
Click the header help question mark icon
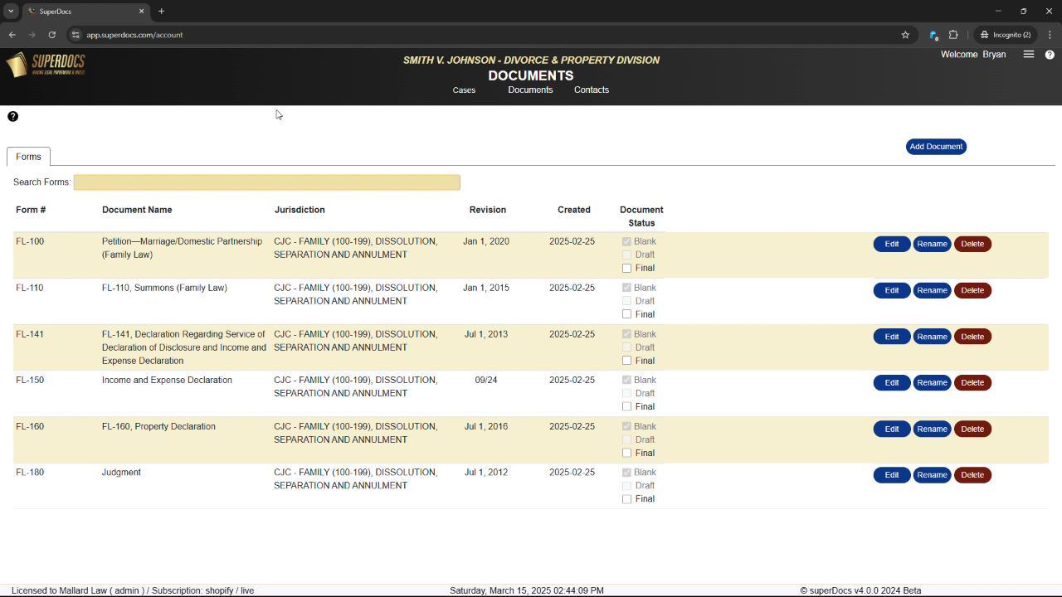[1050, 55]
